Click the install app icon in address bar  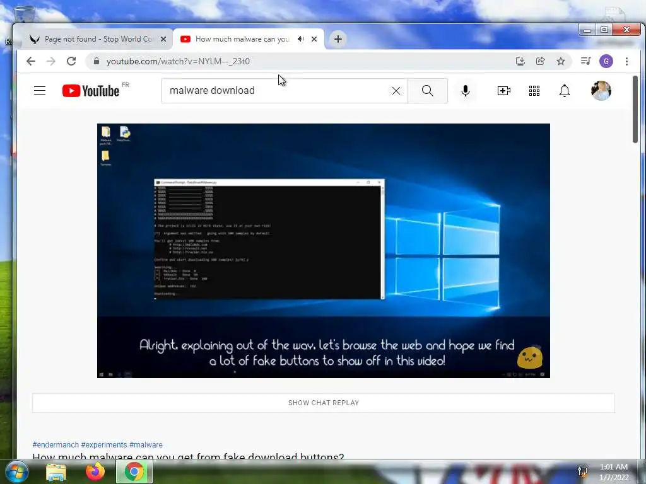(x=520, y=61)
